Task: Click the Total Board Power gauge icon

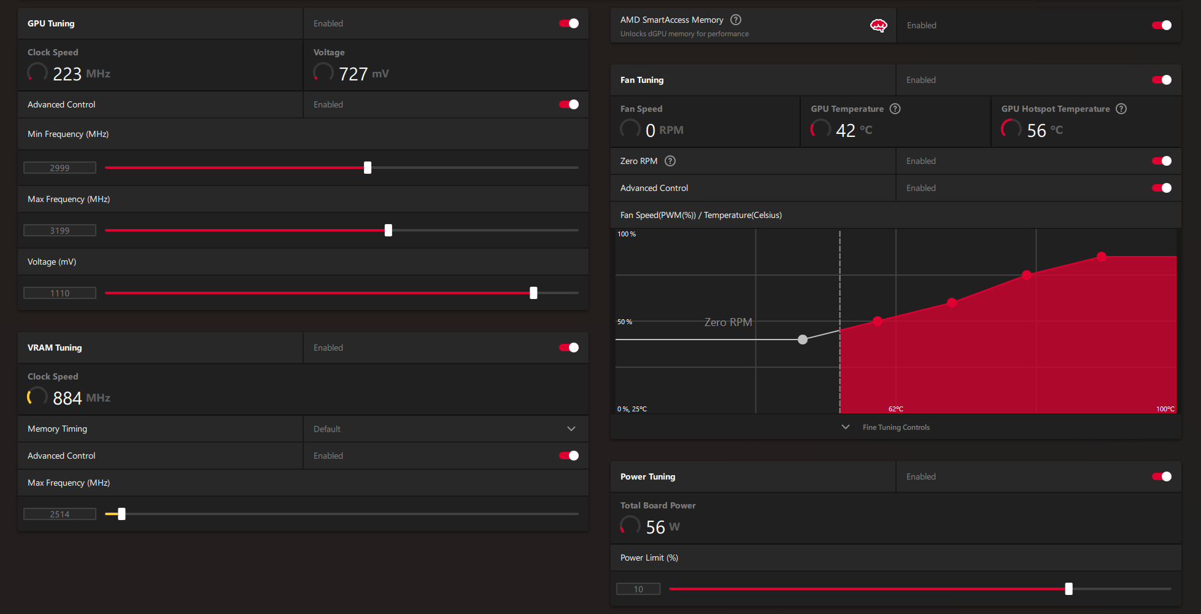Action: (630, 526)
